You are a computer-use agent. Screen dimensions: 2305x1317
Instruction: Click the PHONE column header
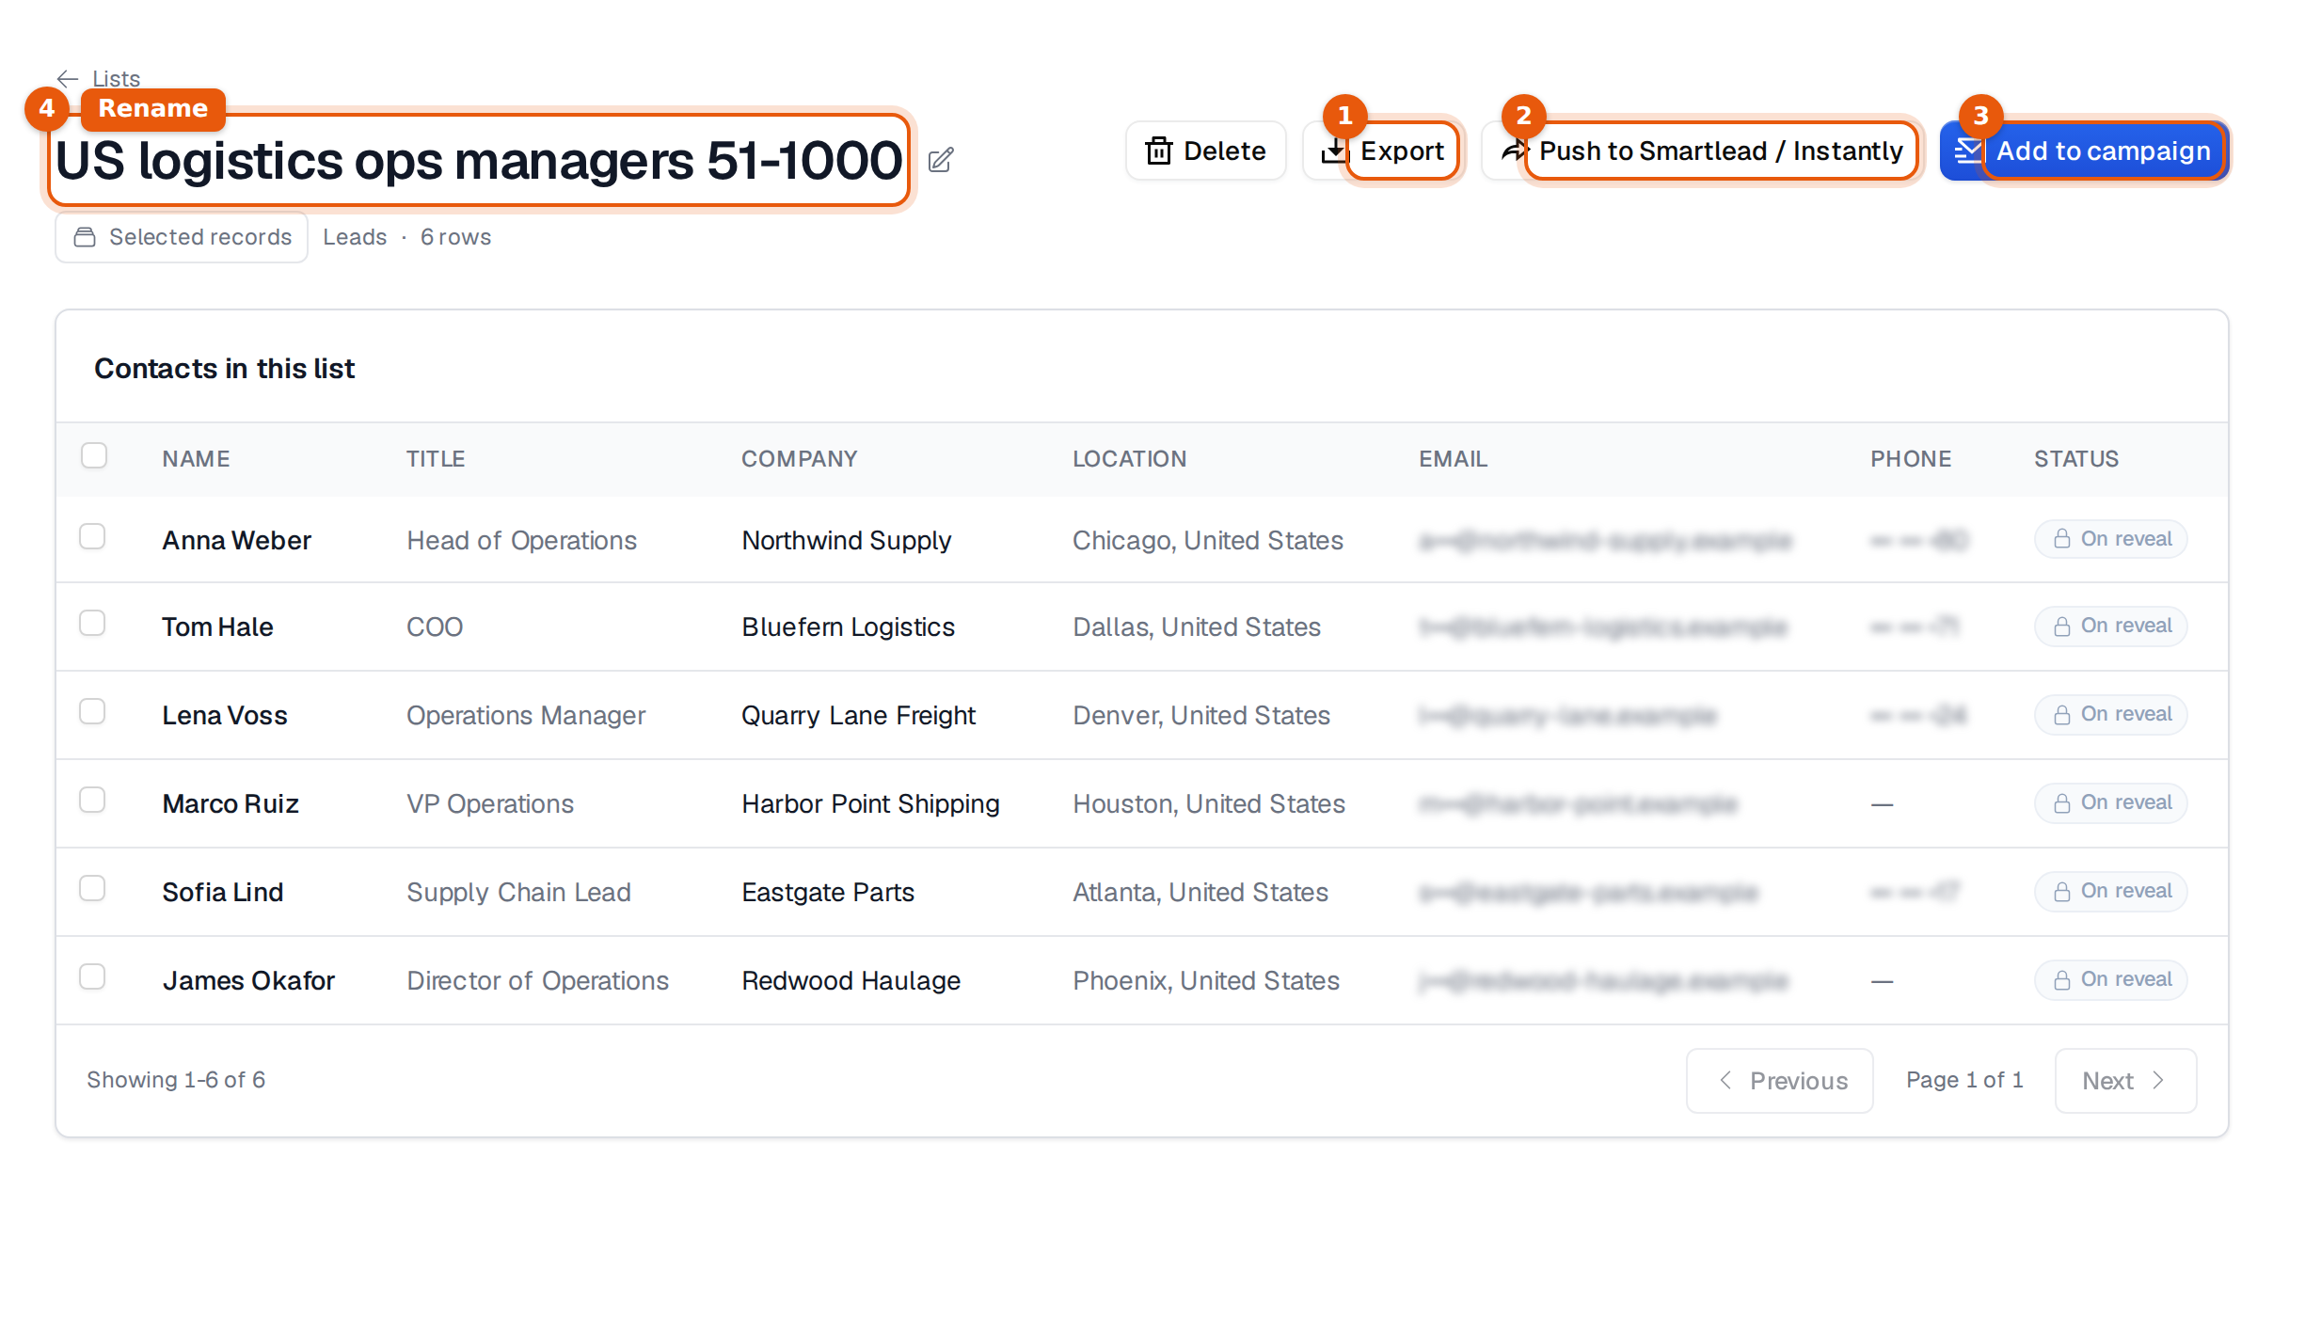click(1911, 459)
